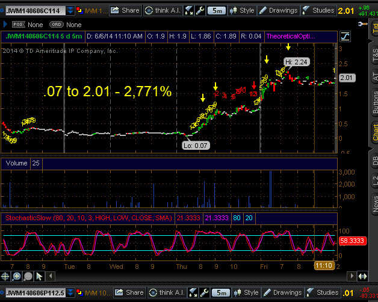The image size is (378, 302).
Task: Click the magnifier zoom icon at bottom left
Action: tap(17, 276)
